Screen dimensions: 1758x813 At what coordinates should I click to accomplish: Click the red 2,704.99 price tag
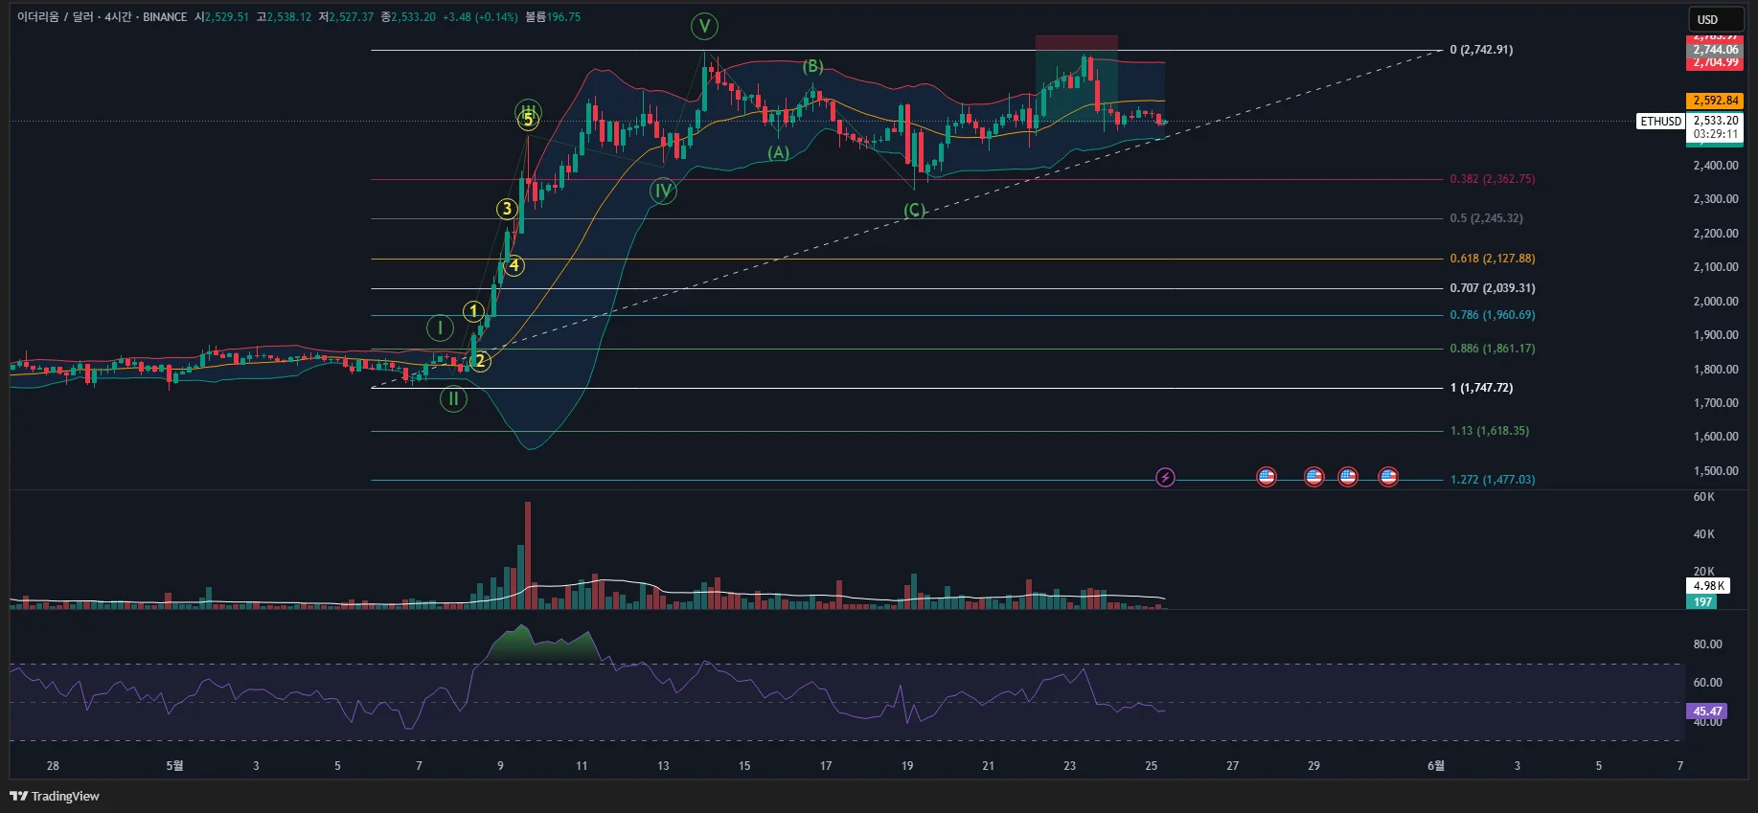tap(1714, 62)
